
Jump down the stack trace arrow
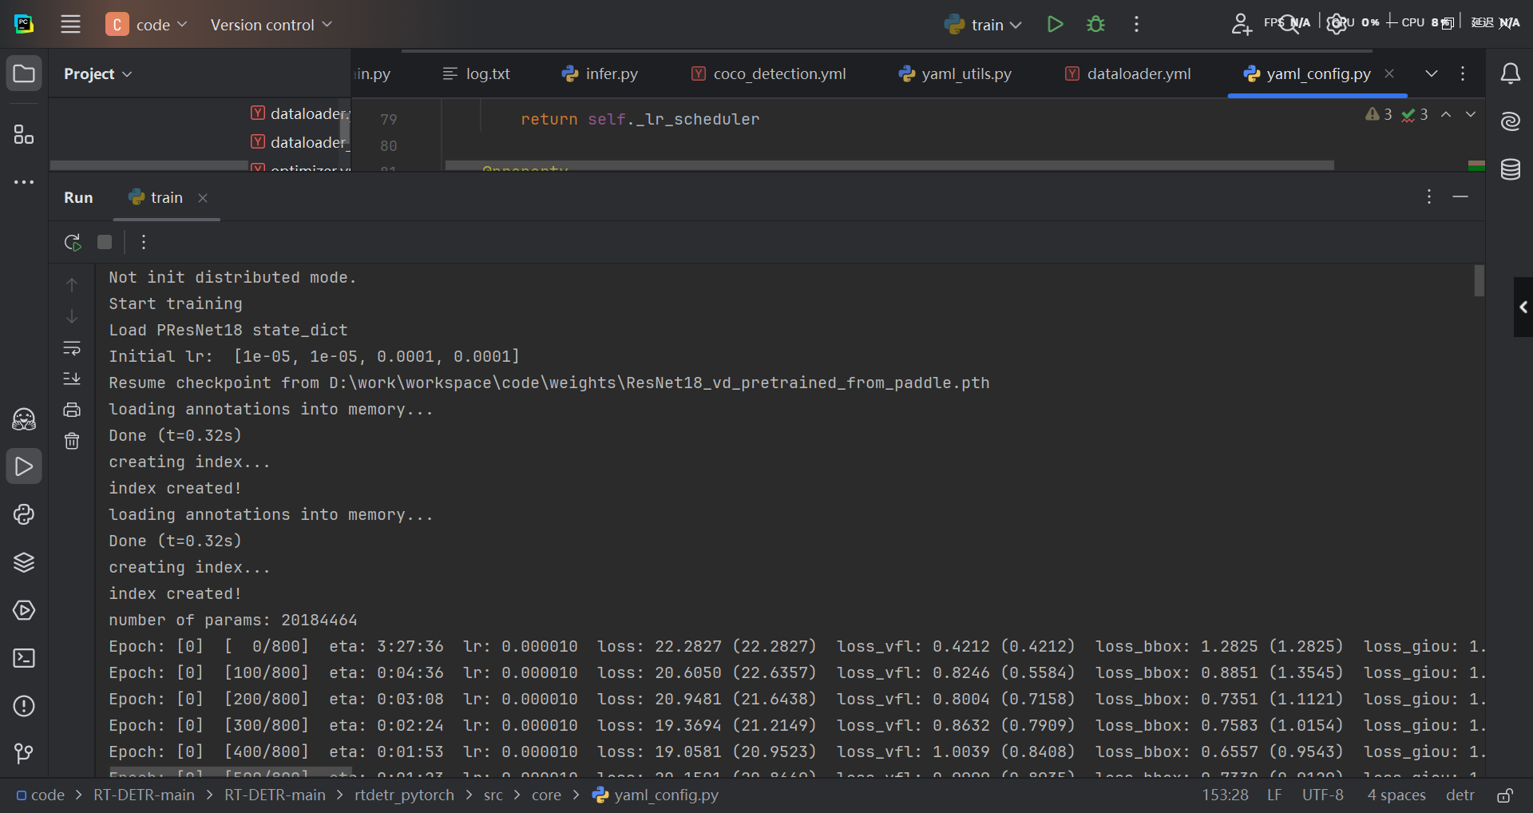(72, 316)
